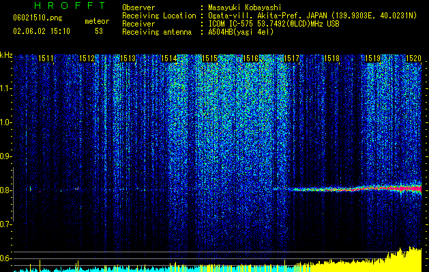The image size is (429, 272).
Task: Click the 1.1 frequency axis label
Action: [5, 88]
